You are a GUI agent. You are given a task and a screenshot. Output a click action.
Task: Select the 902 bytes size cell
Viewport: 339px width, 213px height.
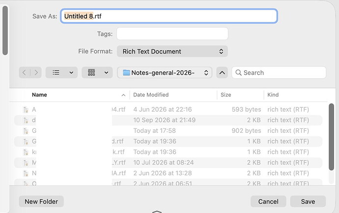pyautogui.click(x=246, y=131)
